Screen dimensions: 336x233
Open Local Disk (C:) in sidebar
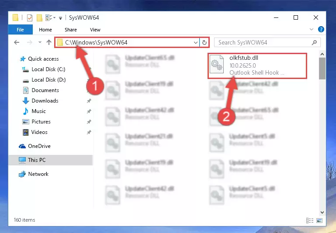click(48, 69)
